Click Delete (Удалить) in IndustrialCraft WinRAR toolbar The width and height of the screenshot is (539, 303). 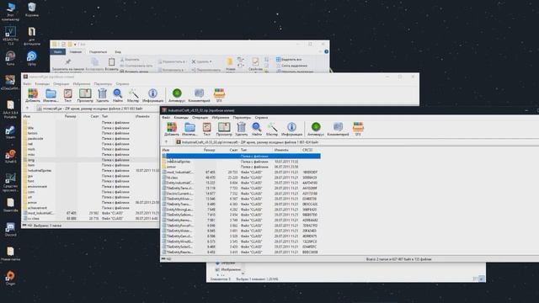pos(242,129)
